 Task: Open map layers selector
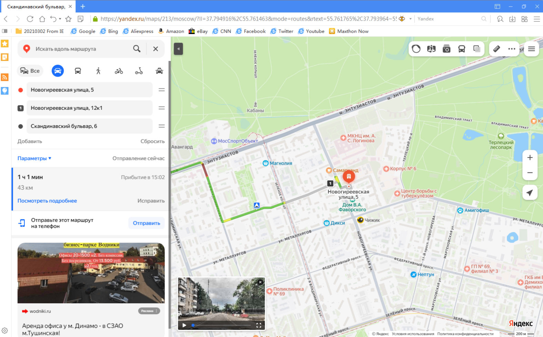click(477, 49)
